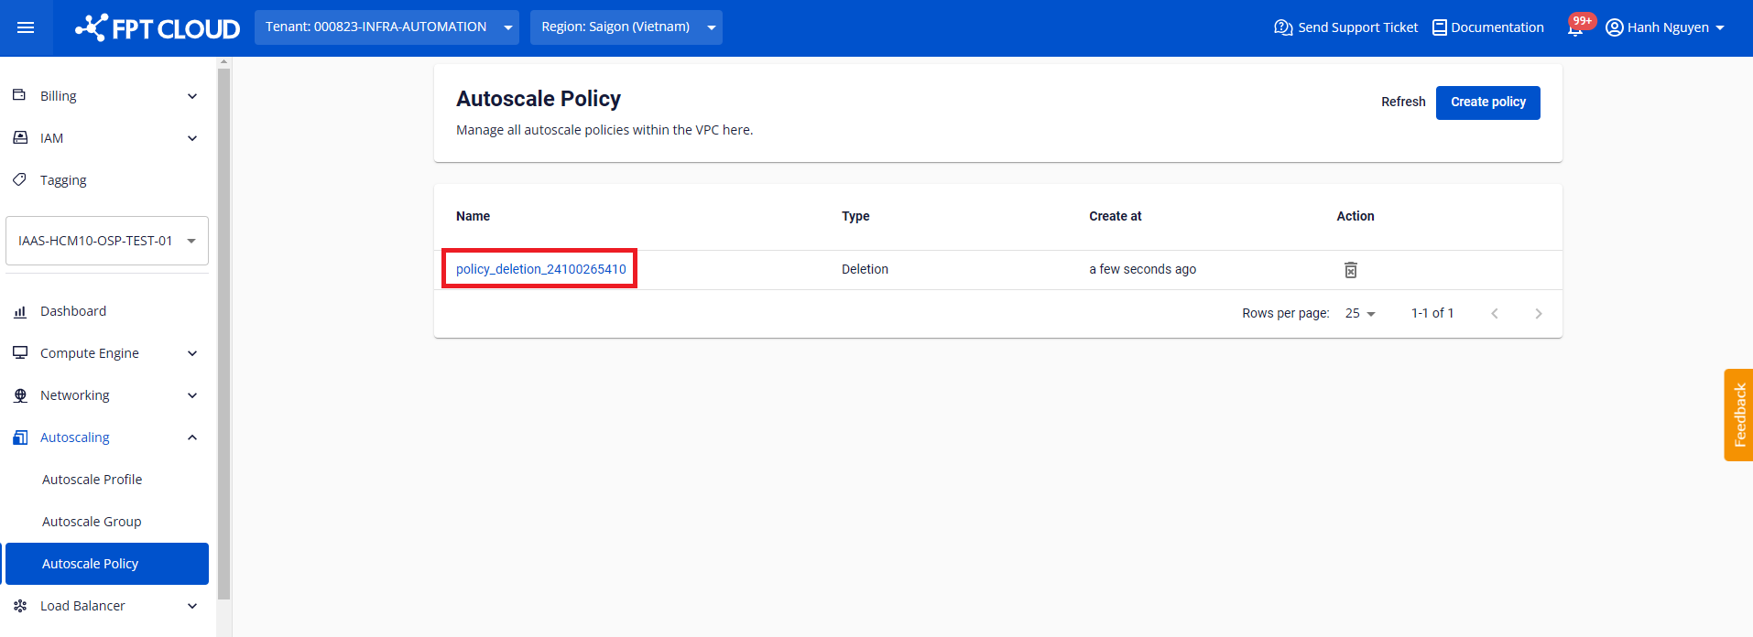Open the notifications bell icon
Viewport: 1753px width, 637px height.
(1574, 27)
